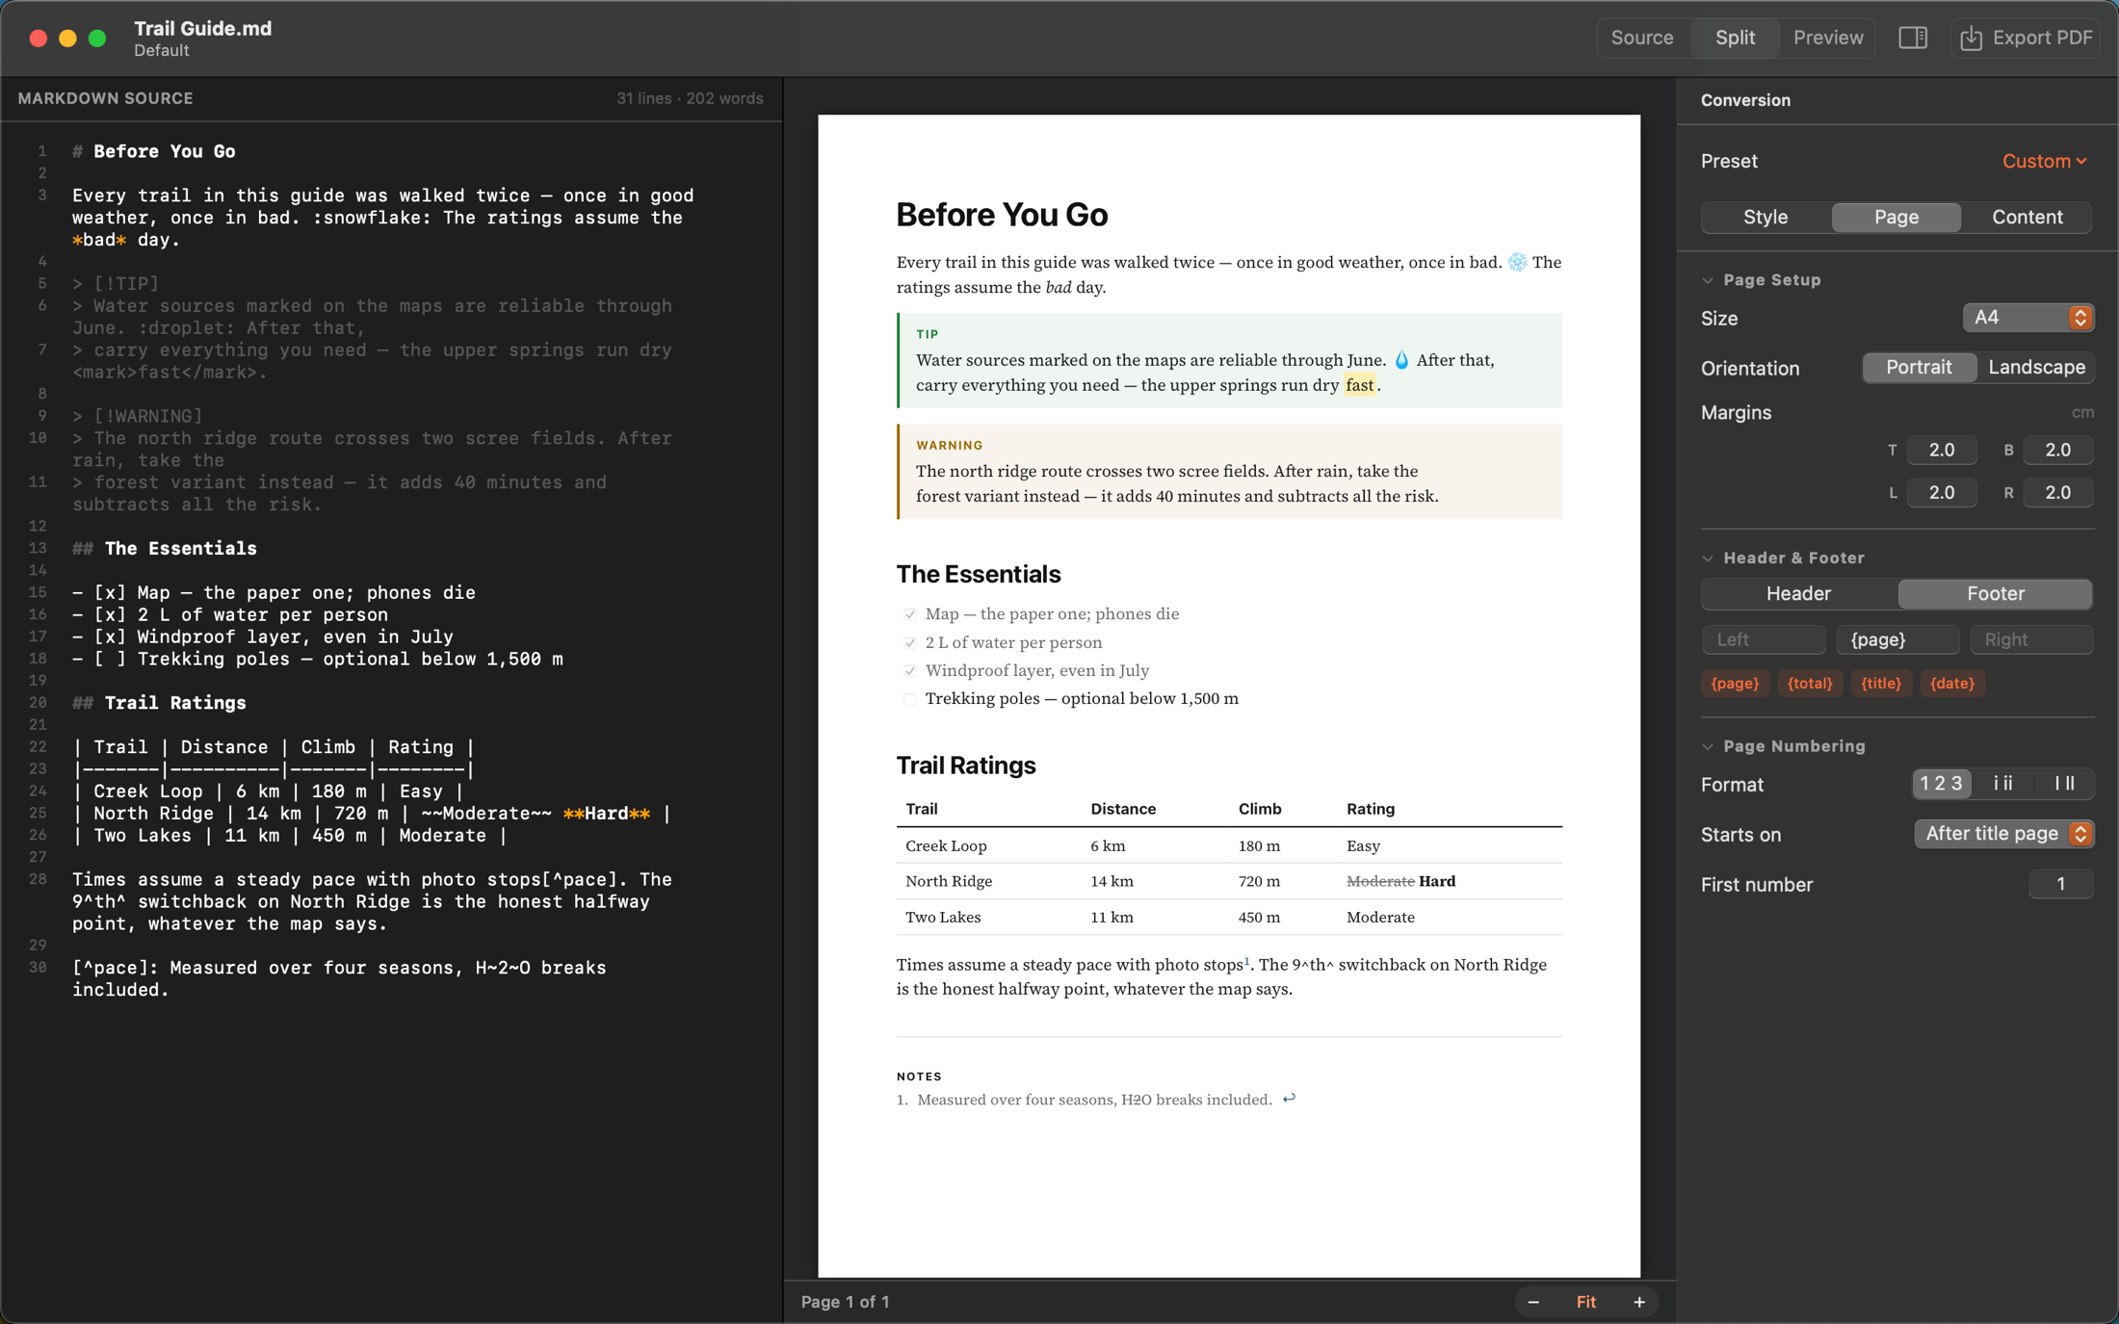Edit the right margin field
Image resolution: width=2119 pixels, height=1324 pixels.
2057,492
